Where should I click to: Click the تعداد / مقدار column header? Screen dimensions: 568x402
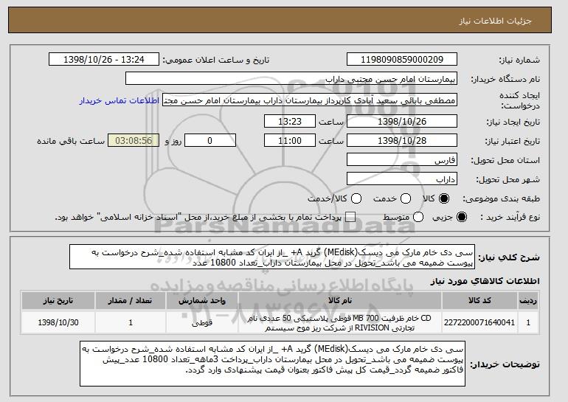coord(131,300)
